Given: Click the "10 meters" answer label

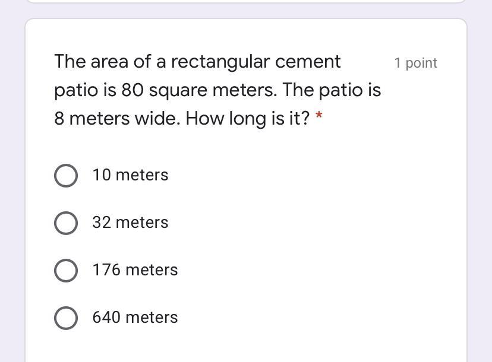Looking at the screenshot, I should point(130,175).
